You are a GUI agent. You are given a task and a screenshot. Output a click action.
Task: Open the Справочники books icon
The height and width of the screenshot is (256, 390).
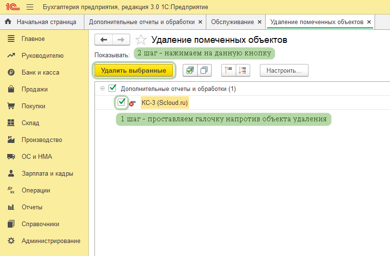coord(11,224)
